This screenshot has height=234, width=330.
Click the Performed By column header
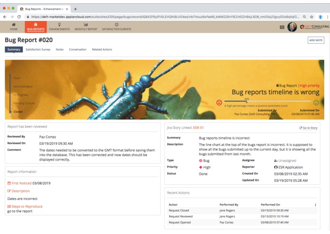(229, 205)
